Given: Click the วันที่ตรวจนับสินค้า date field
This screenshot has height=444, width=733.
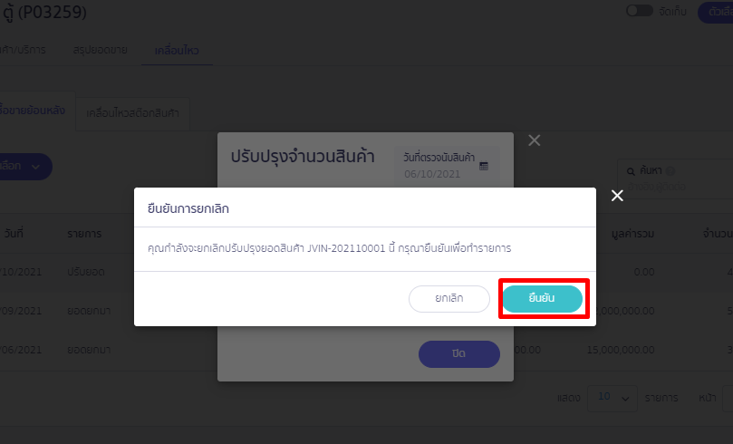Looking at the screenshot, I should click(x=439, y=166).
